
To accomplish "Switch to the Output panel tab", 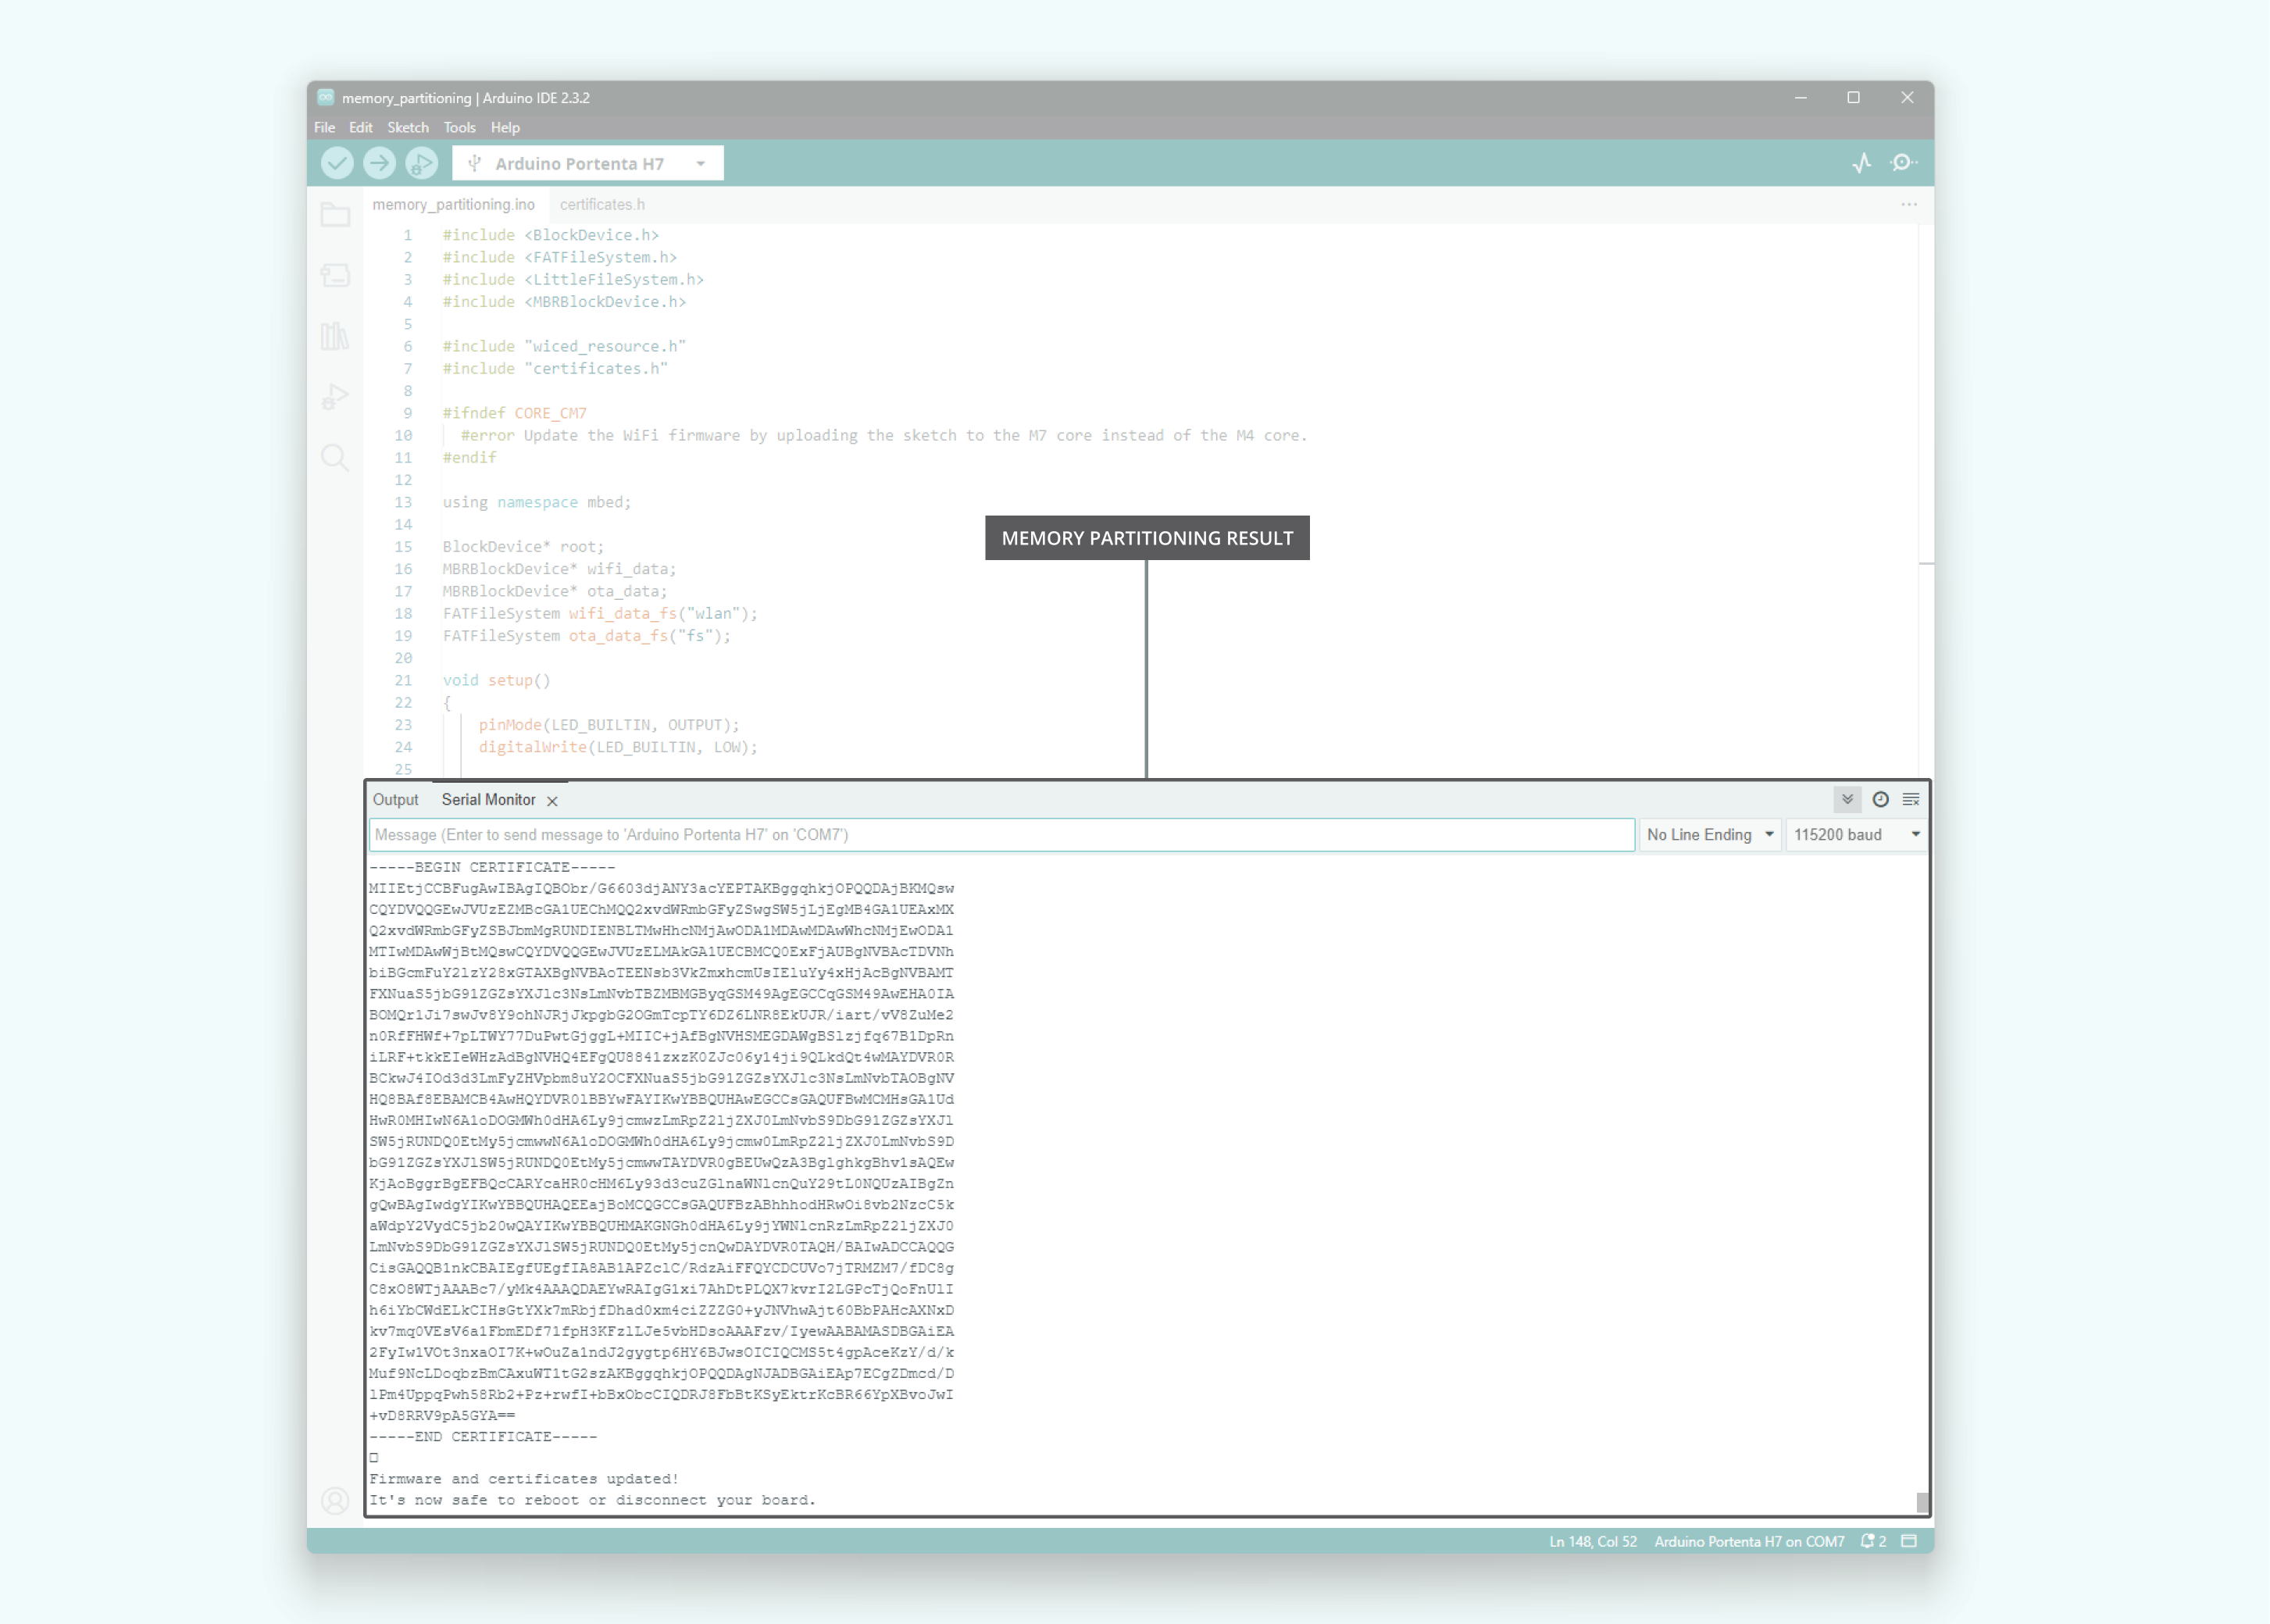I will coord(395,800).
